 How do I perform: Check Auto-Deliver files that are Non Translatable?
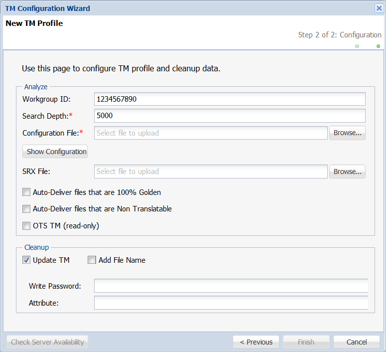(x=26, y=209)
